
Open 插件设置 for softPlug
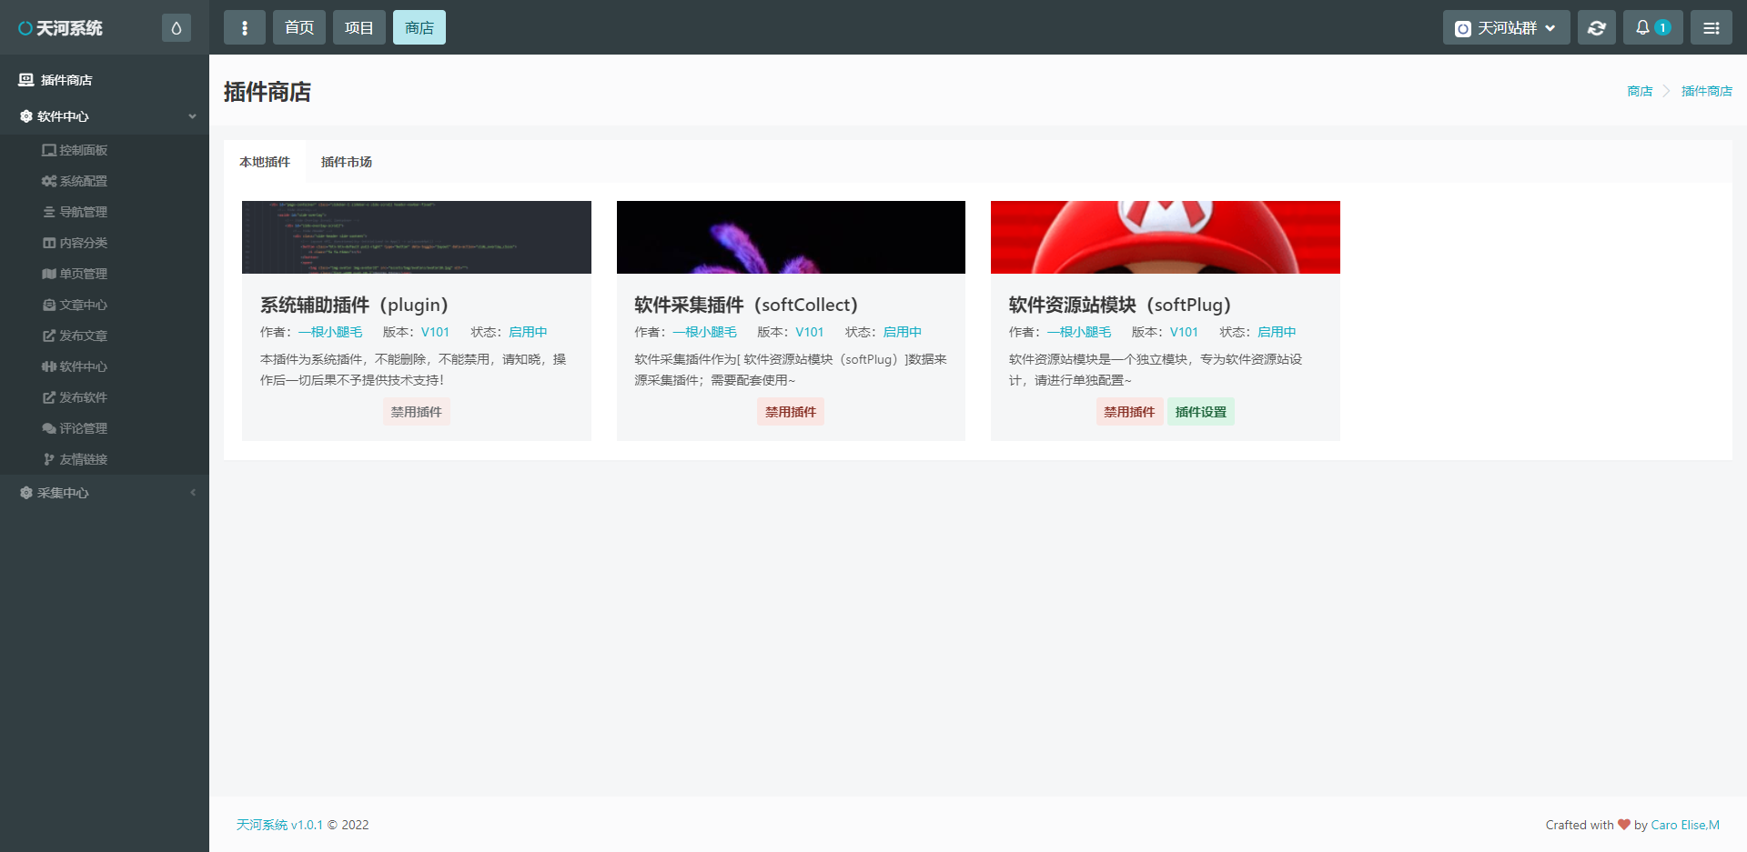tap(1200, 412)
